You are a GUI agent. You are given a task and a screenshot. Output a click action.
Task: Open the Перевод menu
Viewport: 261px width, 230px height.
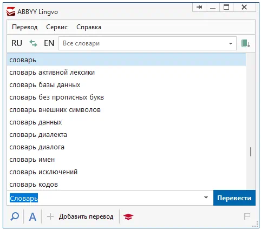coord(25,27)
